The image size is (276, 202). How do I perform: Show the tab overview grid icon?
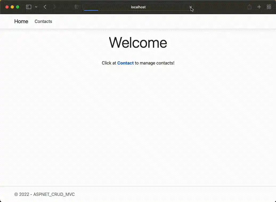click(x=269, y=7)
